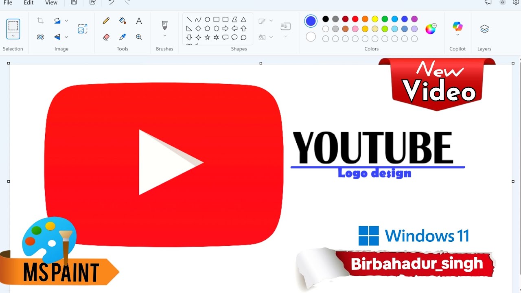Image resolution: width=521 pixels, height=293 pixels.
Task: Choose the Hexagon shape
Action: coord(217,28)
